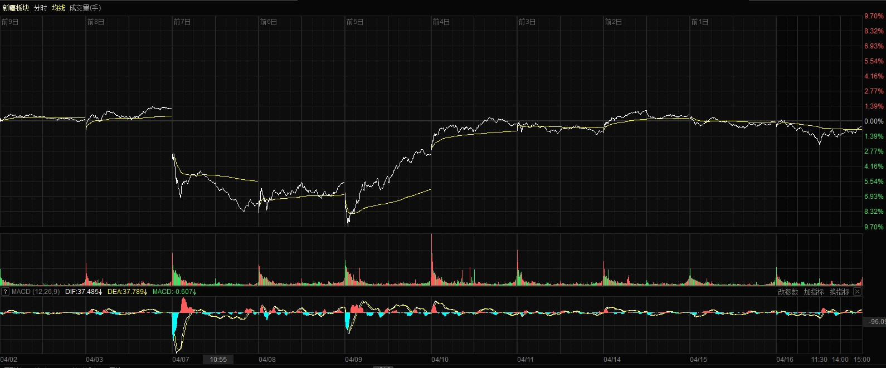Click the 前5日 day label
The height and width of the screenshot is (368, 886).
pyautogui.click(x=354, y=22)
